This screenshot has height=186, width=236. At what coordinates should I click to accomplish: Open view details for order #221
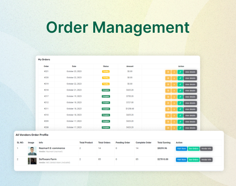click(190, 72)
